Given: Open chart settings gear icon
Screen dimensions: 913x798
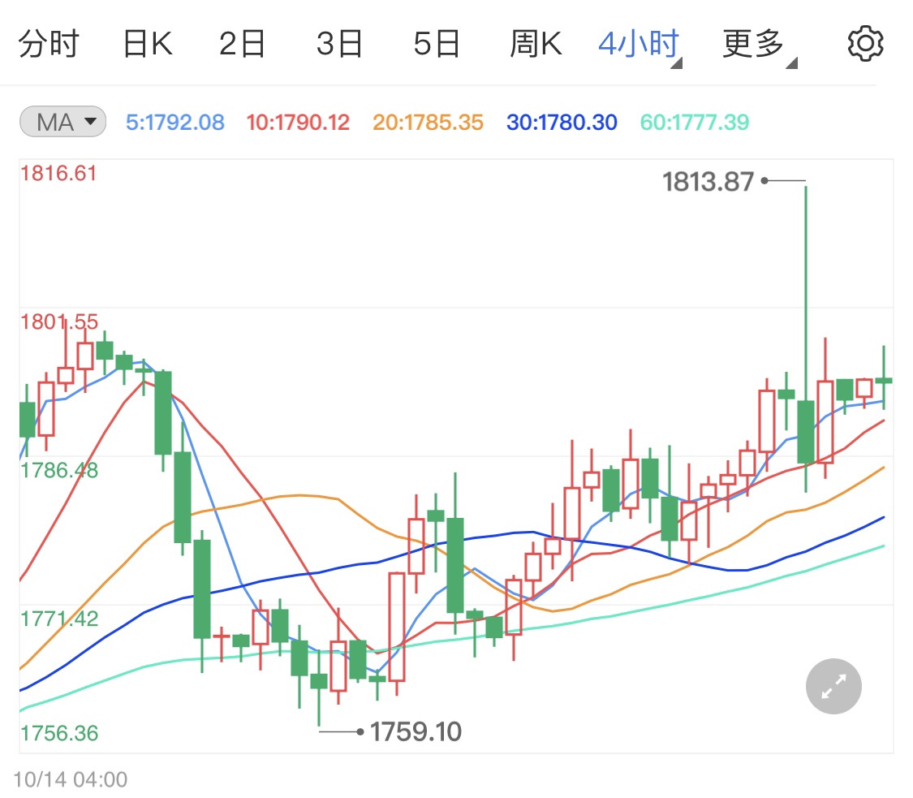Looking at the screenshot, I should 864,43.
